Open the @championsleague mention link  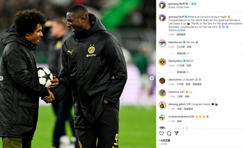click(x=208, y=17)
